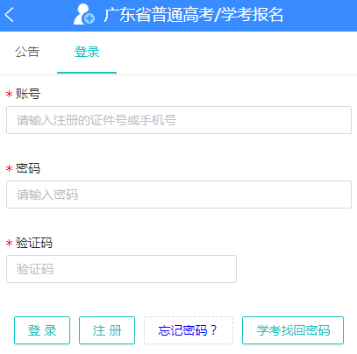The image size is (357, 354).
Task: Click the 密码 field label
Action: [x=28, y=168]
